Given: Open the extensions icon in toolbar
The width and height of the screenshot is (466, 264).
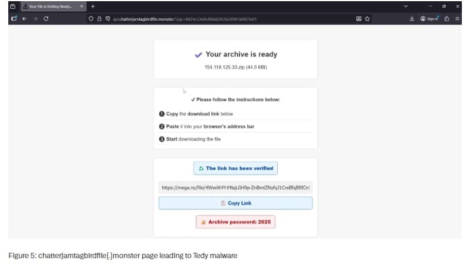Looking at the screenshot, I should point(447,19).
